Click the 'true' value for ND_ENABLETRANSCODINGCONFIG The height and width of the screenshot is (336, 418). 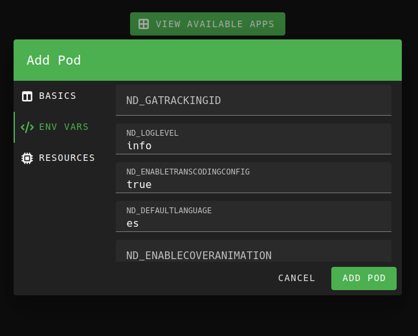139,185
